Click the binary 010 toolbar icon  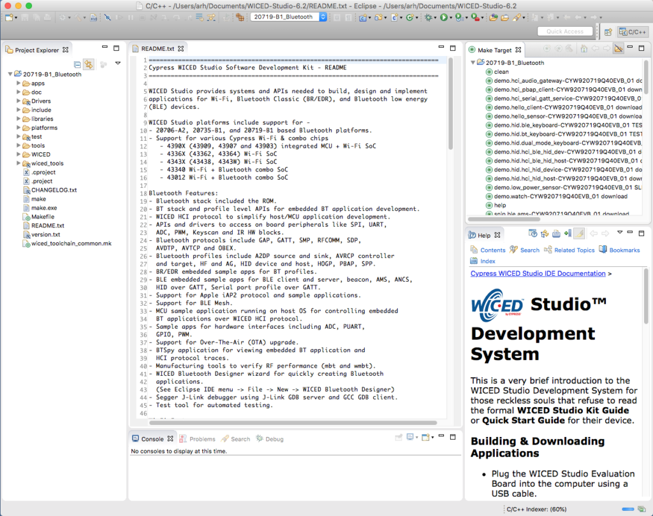[x=94, y=17]
